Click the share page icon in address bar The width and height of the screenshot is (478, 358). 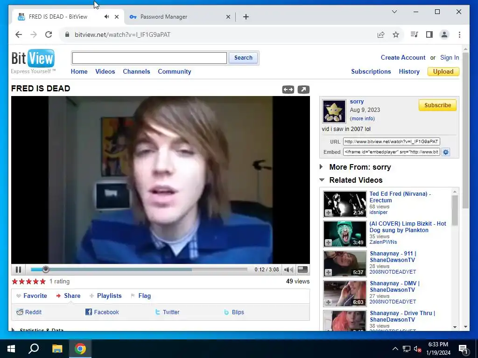coord(381,34)
